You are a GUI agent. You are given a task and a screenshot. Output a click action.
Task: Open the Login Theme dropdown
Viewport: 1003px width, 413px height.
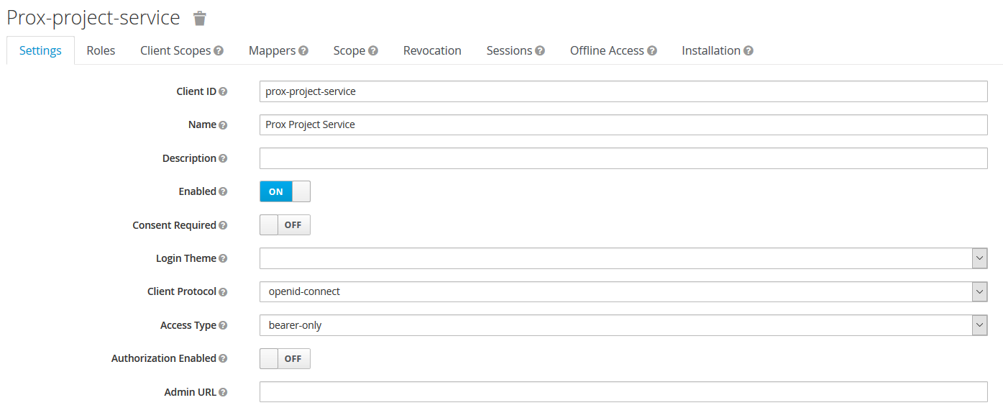(x=623, y=258)
